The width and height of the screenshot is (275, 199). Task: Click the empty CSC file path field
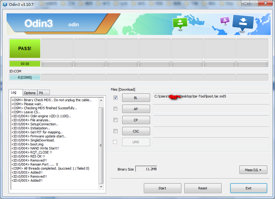211,131
